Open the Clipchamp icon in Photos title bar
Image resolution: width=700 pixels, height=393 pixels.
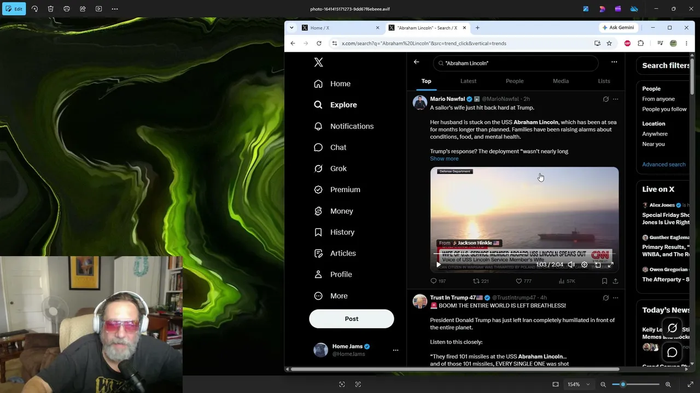point(618,9)
